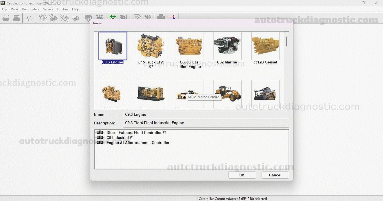The width and height of the screenshot is (383, 201).
Task: Click the fourth diagnostic tests toolbar icon
Action: (75, 18)
